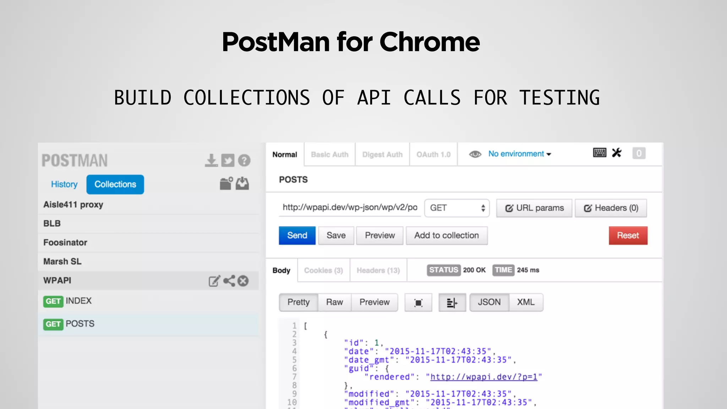Image resolution: width=727 pixels, height=409 pixels.
Task: Open the Marsh SL collection
Action: point(148,262)
